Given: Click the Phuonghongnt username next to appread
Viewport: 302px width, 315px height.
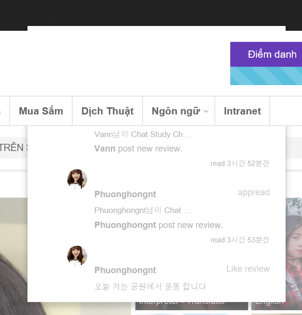Looking at the screenshot, I should tap(125, 194).
